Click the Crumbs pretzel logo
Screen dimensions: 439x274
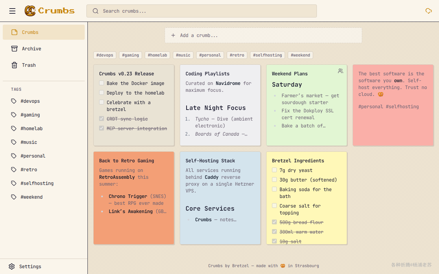click(30, 11)
